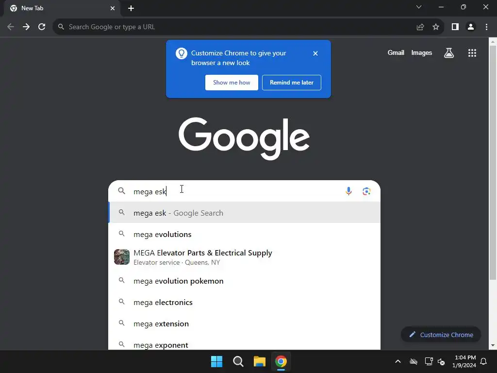The height and width of the screenshot is (373, 497).
Task: Click the Gmail link
Action: coord(396,53)
